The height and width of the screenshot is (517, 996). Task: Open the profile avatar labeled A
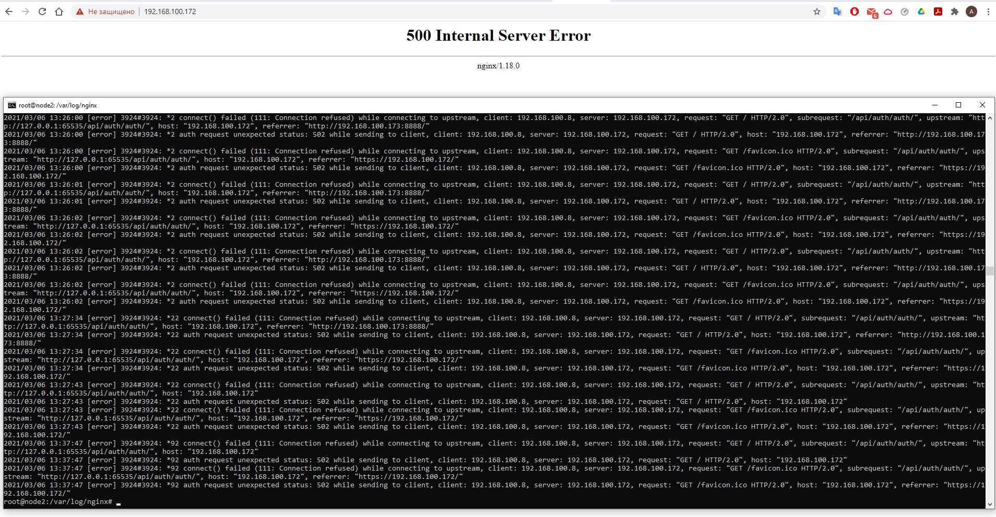tap(971, 11)
